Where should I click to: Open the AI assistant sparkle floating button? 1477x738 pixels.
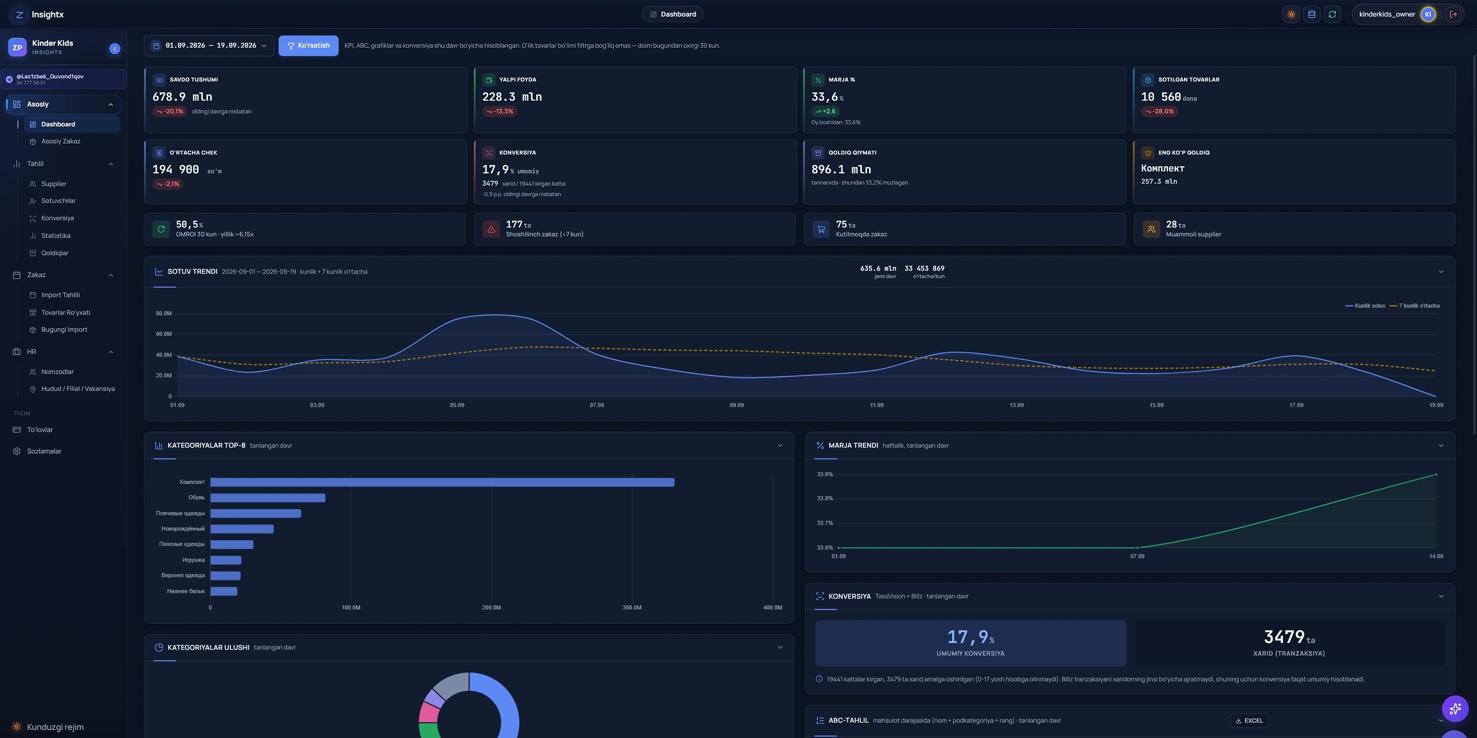point(1455,709)
